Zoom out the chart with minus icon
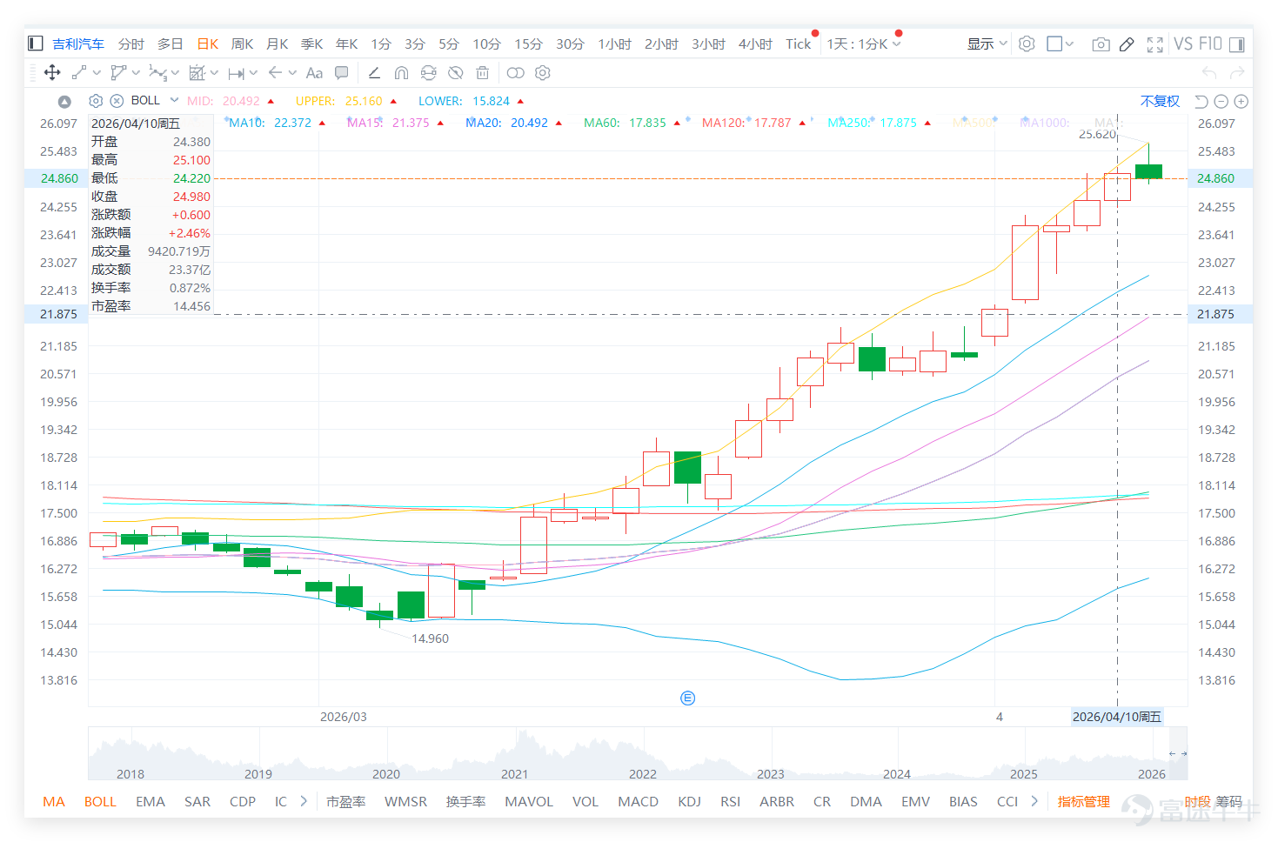This screenshot has width=1278, height=842. pyautogui.click(x=1221, y=102)
